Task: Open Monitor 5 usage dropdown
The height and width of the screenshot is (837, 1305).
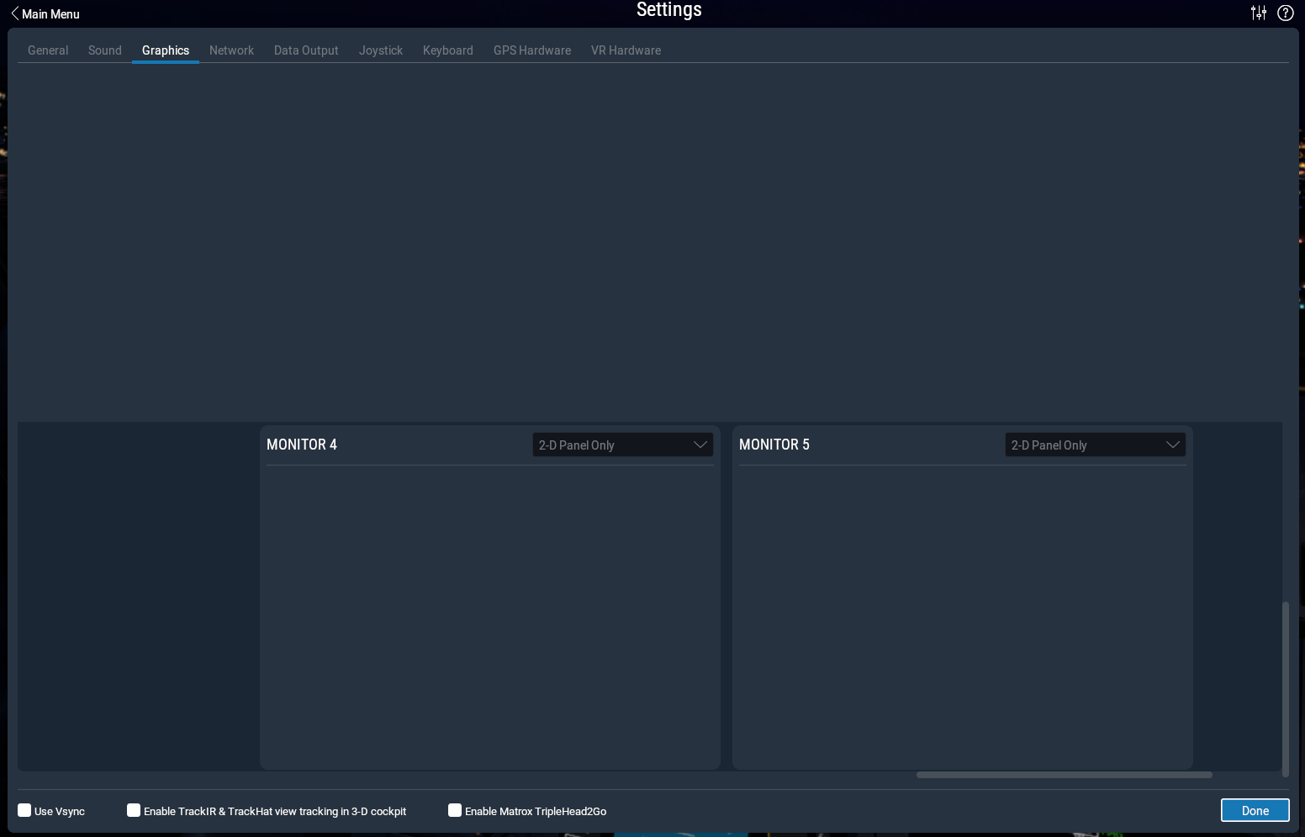Action: [1095, 445]
